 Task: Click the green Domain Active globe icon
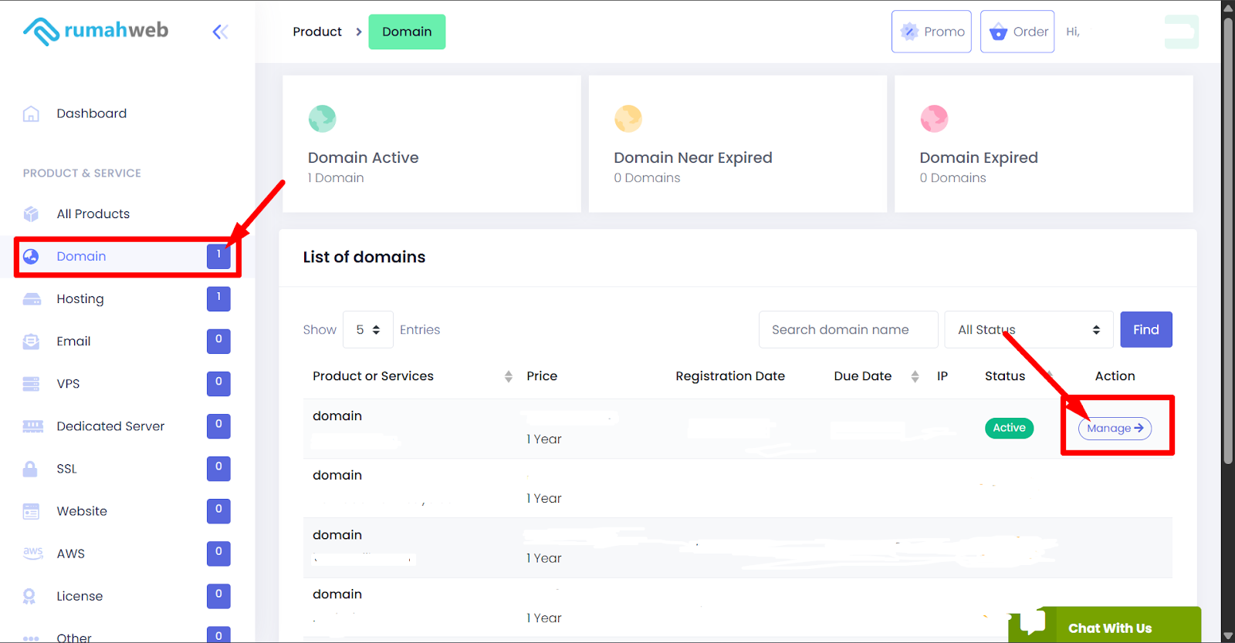323,119
